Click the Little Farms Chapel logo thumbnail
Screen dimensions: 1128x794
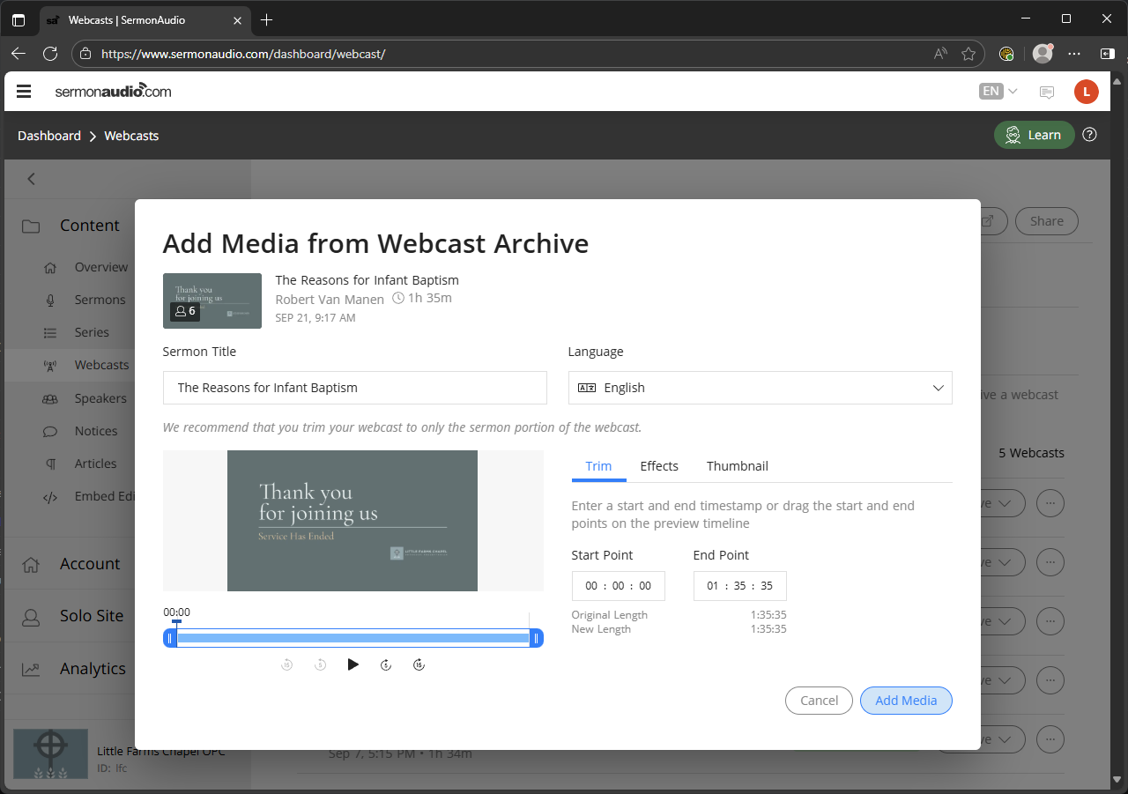[50, 753]
